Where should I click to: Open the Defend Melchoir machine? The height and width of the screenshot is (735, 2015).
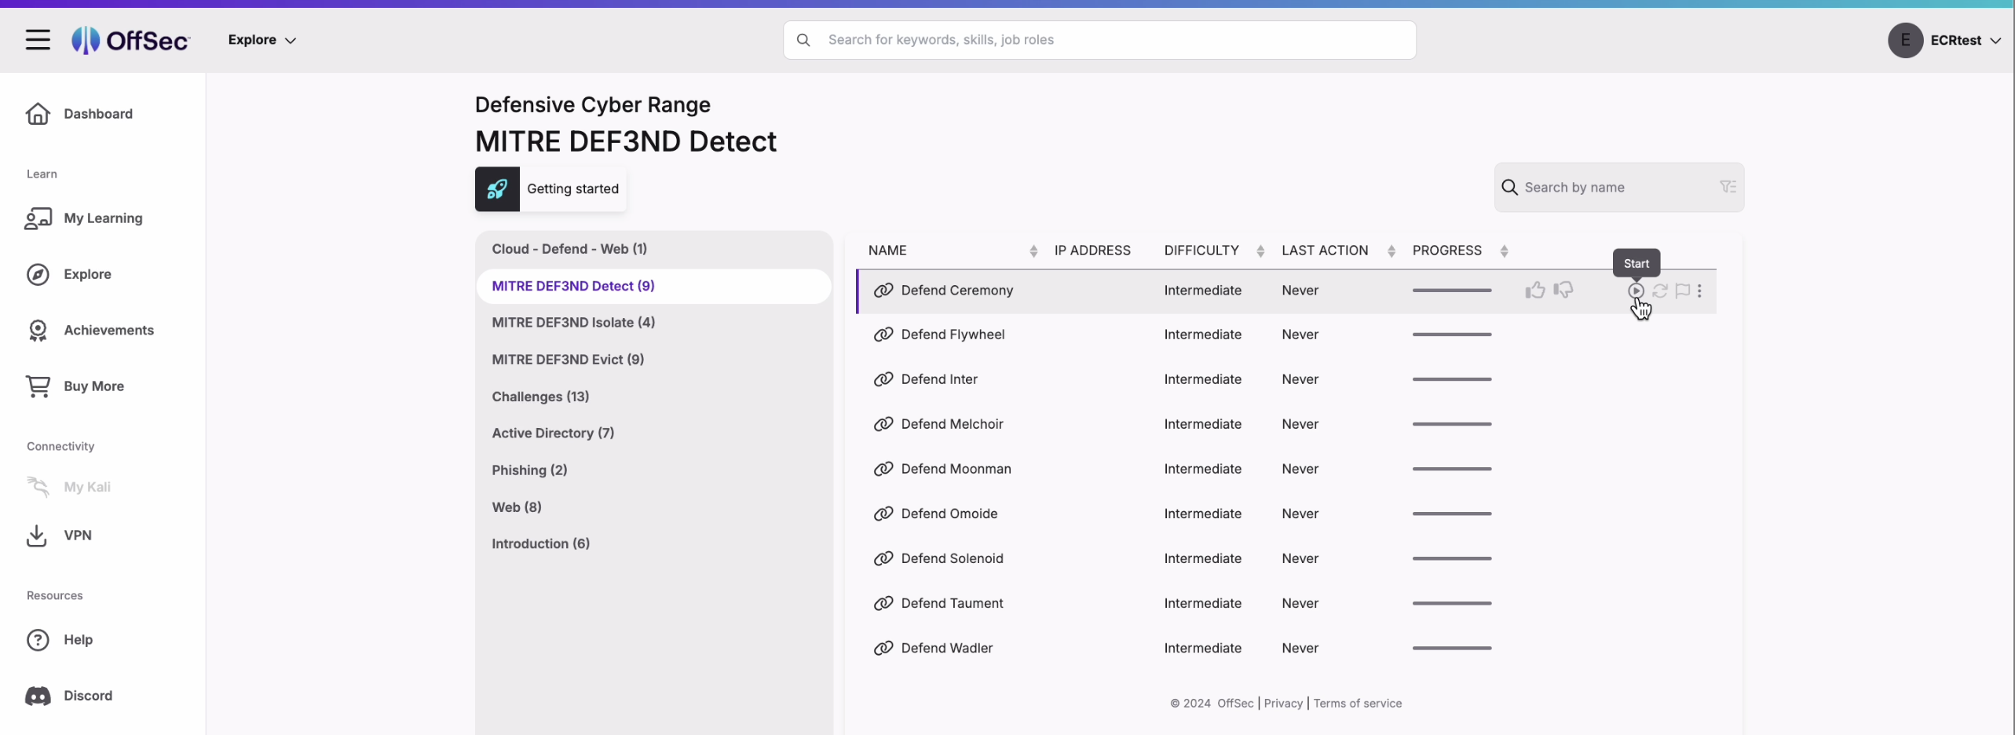[952, 424]
